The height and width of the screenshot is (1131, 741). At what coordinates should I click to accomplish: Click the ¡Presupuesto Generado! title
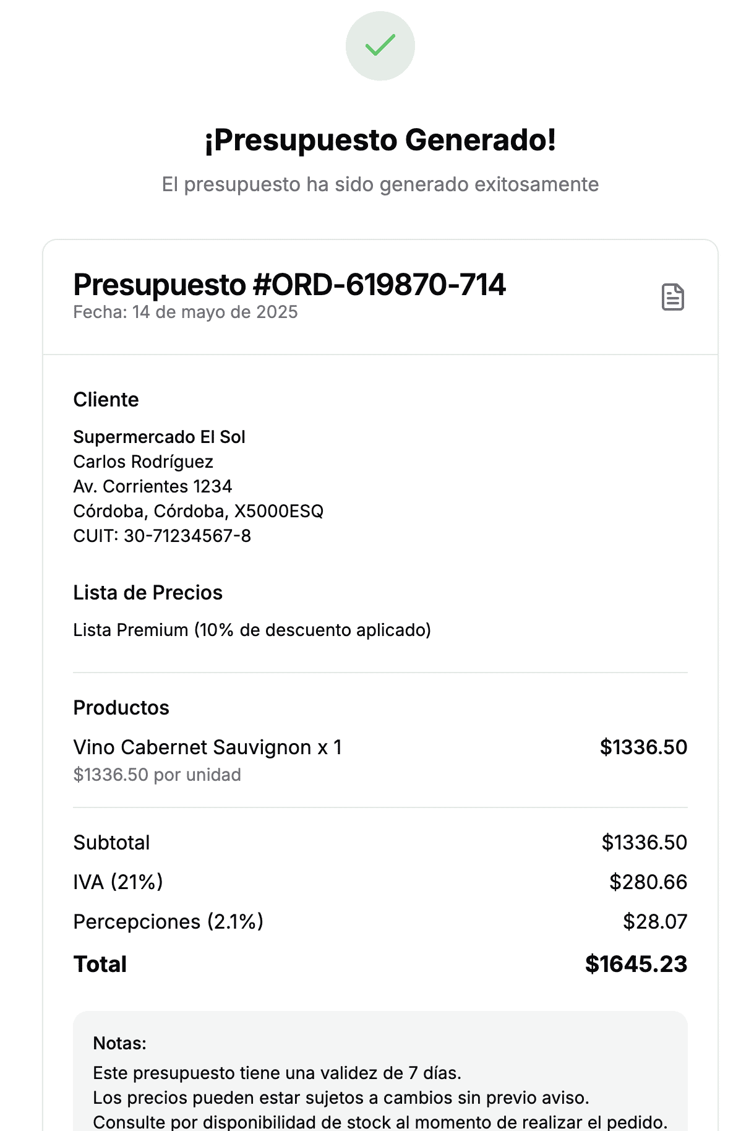pos(380,140)
